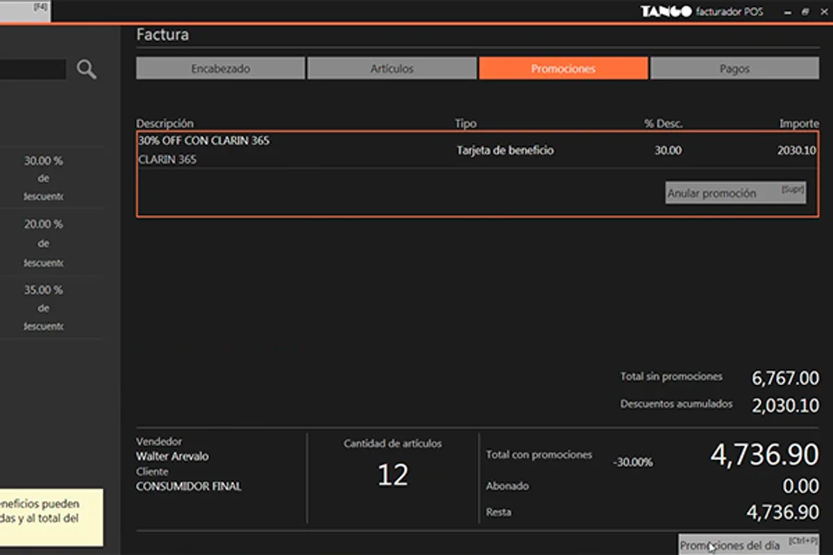Click the TANGO facturador POS logo
This screenshot has height=555, width=833.
point(701,11)
